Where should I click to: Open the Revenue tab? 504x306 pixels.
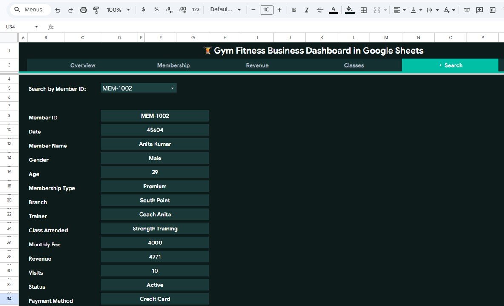pyautogui.click(x=257, y=65)
